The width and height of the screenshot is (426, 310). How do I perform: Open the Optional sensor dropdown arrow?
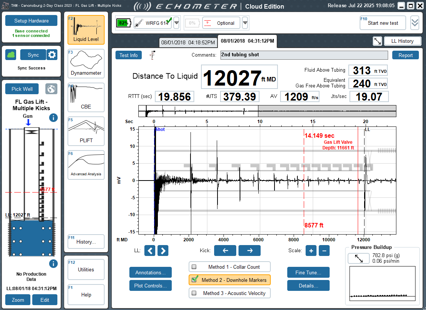[x=245, y=23]
